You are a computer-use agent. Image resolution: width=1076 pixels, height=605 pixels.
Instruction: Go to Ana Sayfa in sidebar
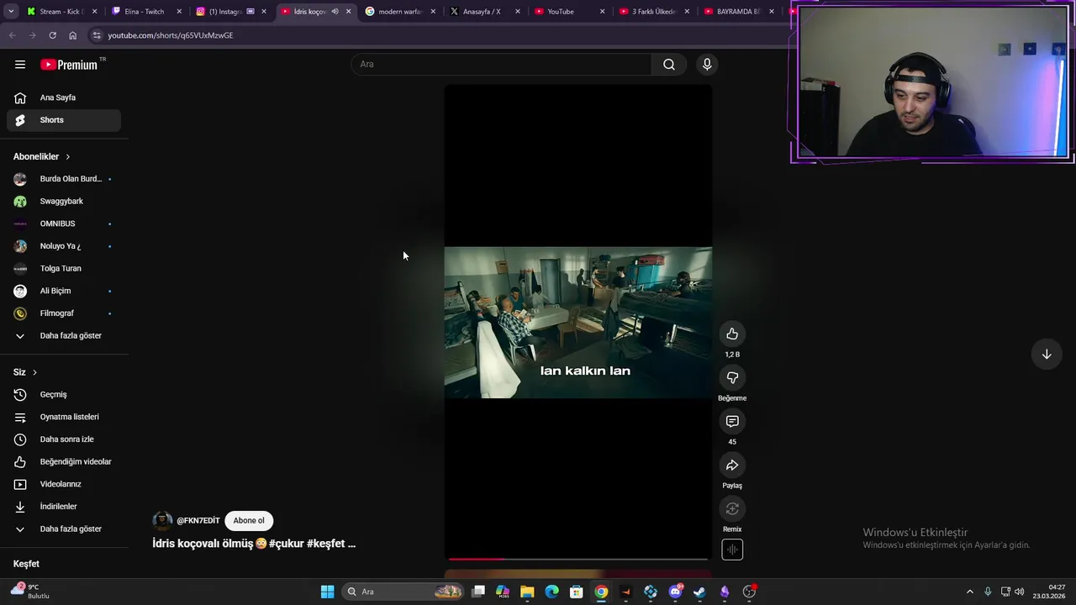[x=64, y=97]
